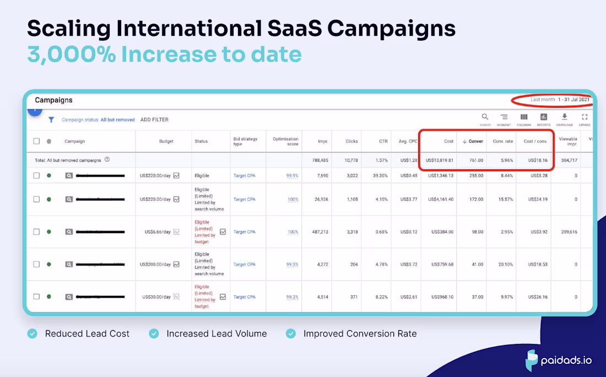
Task: Check the checkbox for the first campaign row
Action: click(36, 176)
